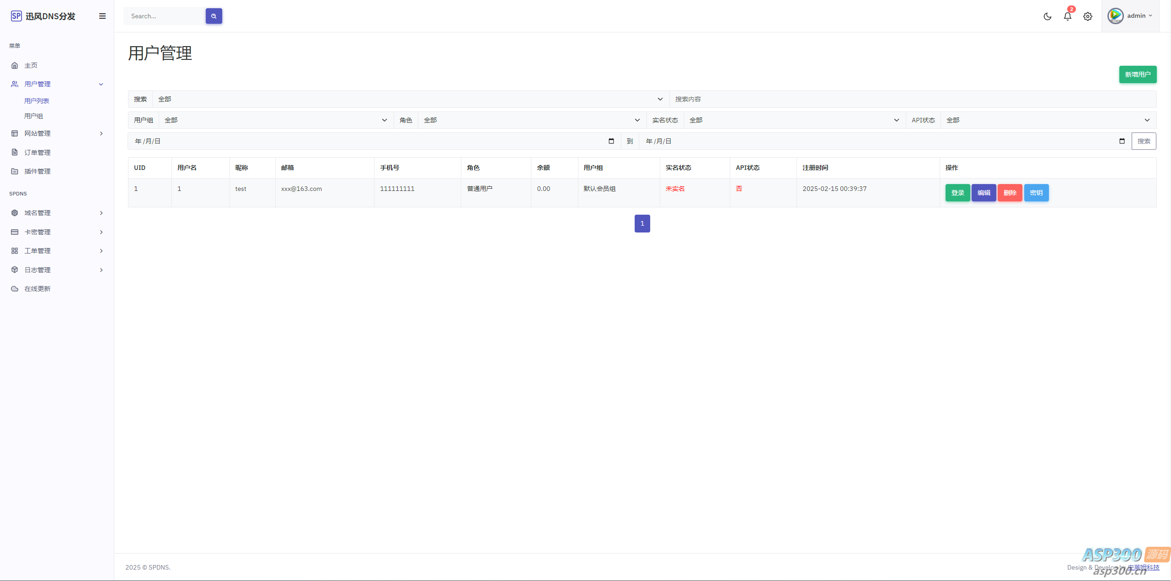Open settings gear in header
This screenshot has width=1171, height=581.
[1087, 16]
